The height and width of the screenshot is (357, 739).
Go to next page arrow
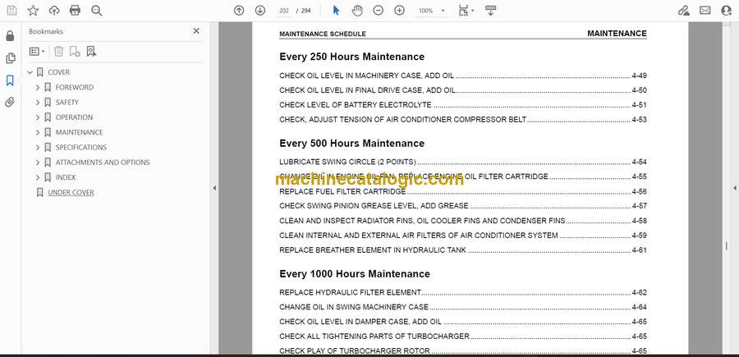click(260, 11)
